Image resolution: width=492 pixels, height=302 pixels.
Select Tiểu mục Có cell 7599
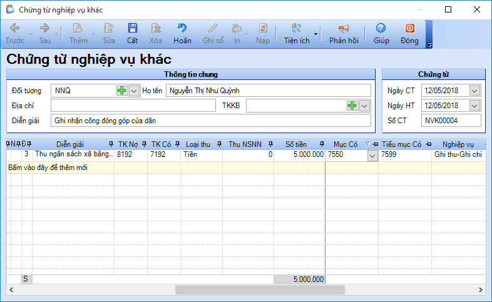click(x=405, y=154)
